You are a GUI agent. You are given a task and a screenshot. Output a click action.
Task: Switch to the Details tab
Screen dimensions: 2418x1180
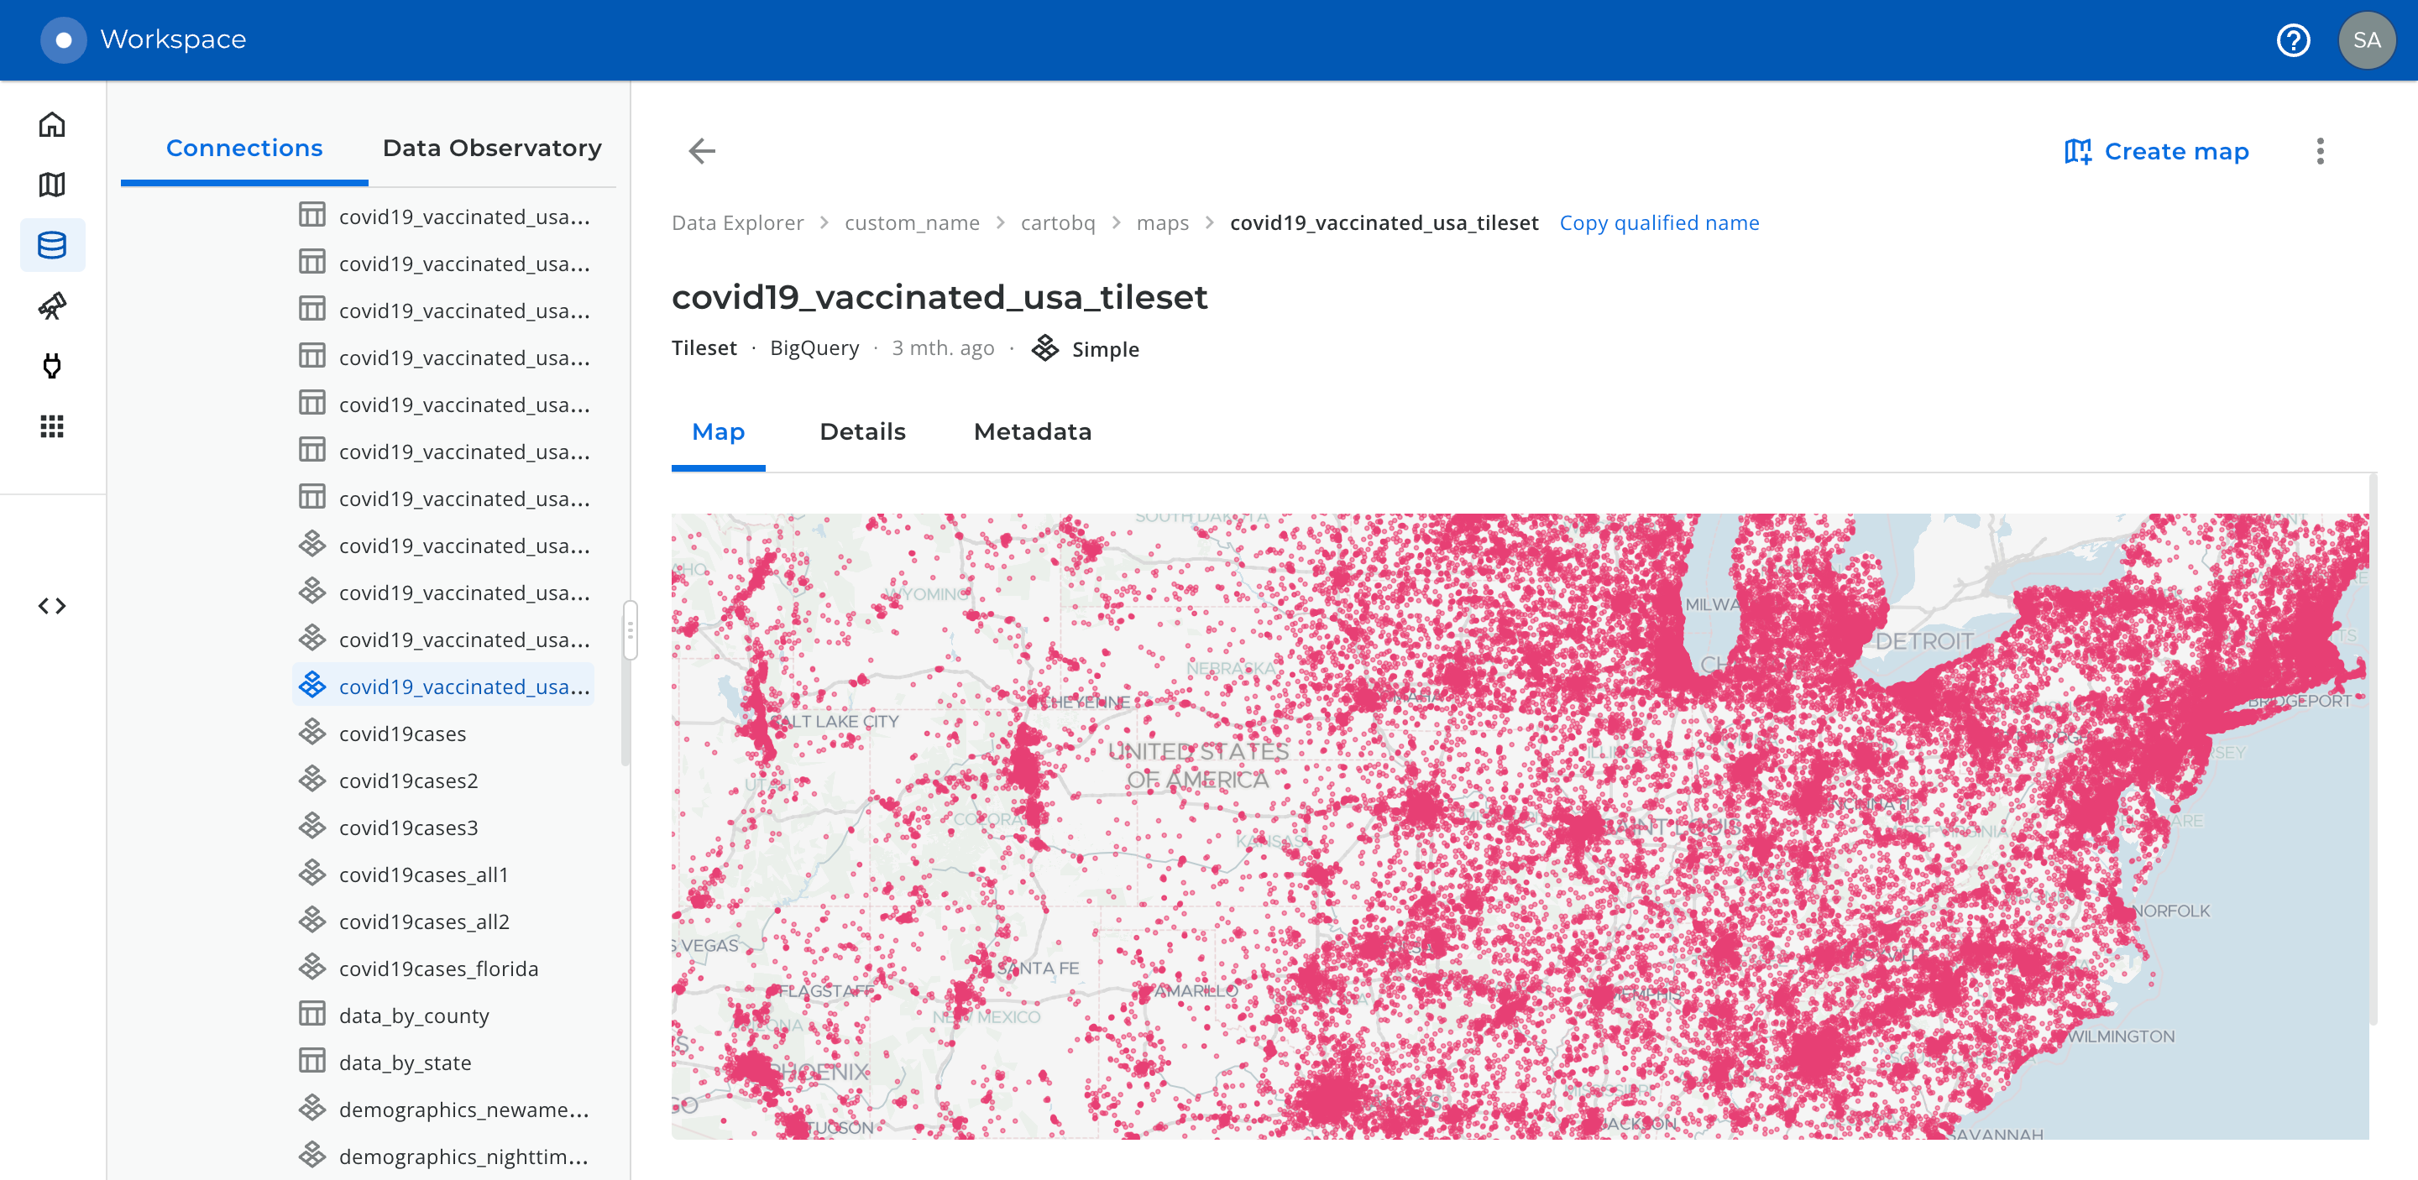point(862,431)
